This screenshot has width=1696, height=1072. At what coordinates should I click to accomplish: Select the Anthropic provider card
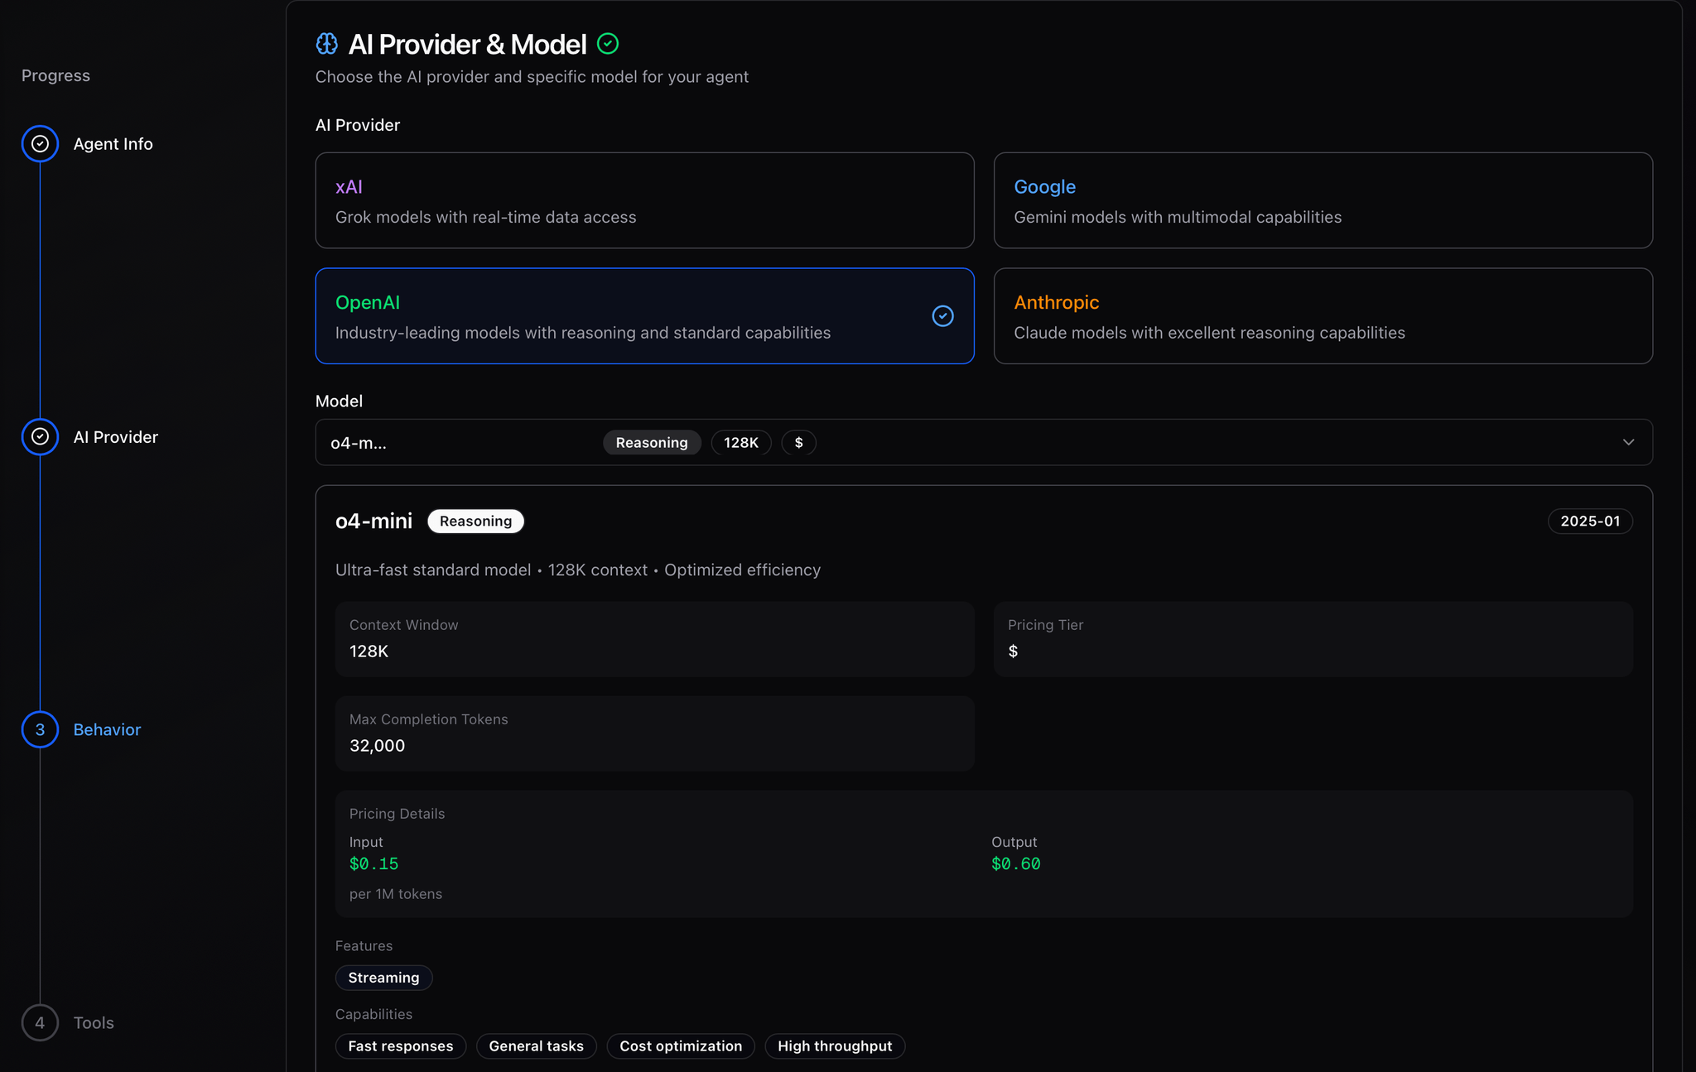coord(1323,316)
